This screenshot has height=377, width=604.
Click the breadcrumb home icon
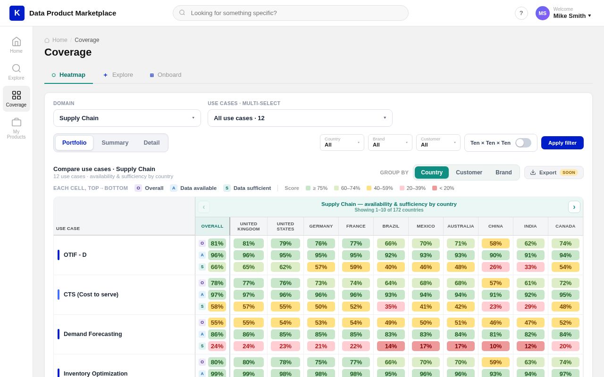[47, 41]
